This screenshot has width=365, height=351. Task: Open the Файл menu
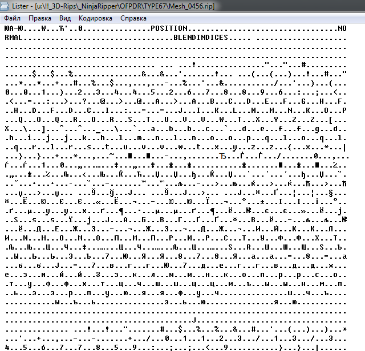[x=13, y=18]
